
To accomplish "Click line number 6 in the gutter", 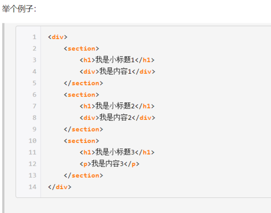I will (34, 95).
